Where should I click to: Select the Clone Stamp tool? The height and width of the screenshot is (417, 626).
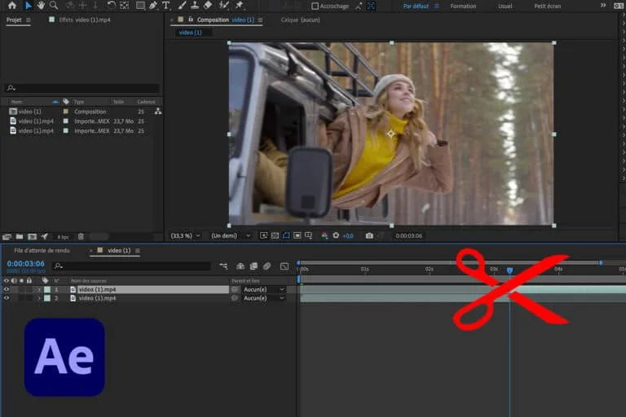point(195,6)
